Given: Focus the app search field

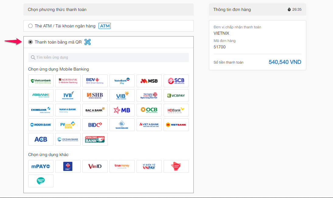Looking at the screenshot, I should coord(109,57).
